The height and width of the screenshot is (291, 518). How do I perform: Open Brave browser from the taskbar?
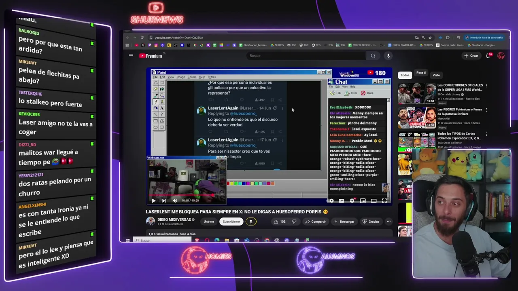tap(197, 240)
